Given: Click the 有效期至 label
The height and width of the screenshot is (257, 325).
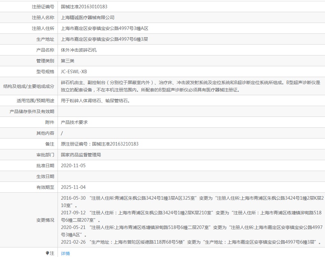Looking at the screenshot, I should pos(45,187).
